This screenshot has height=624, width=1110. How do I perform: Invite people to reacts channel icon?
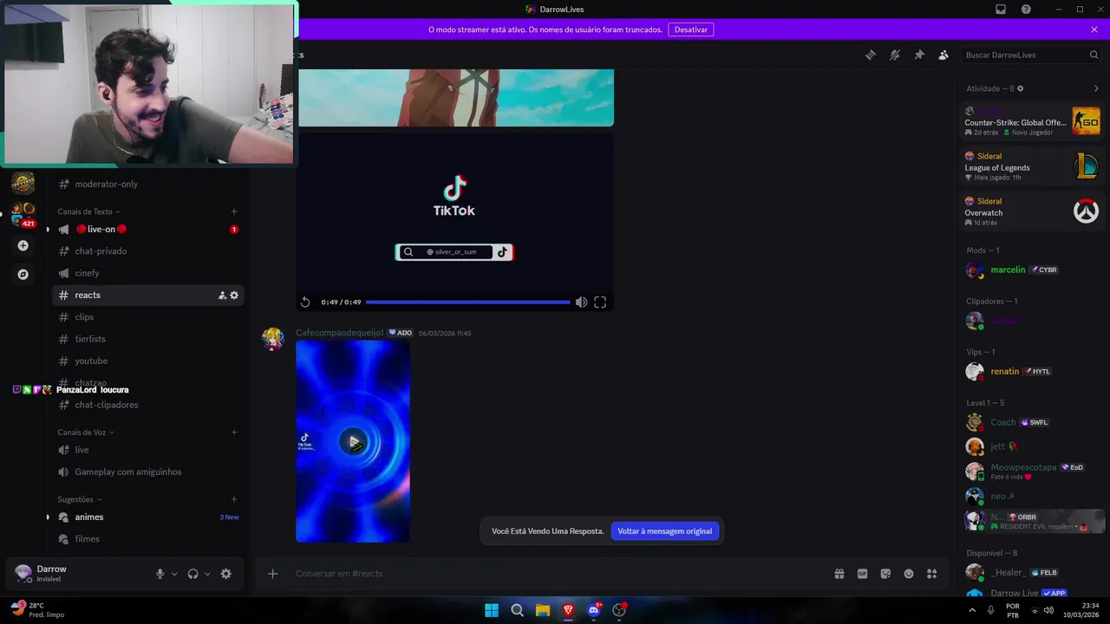click(x=222, y=296)
